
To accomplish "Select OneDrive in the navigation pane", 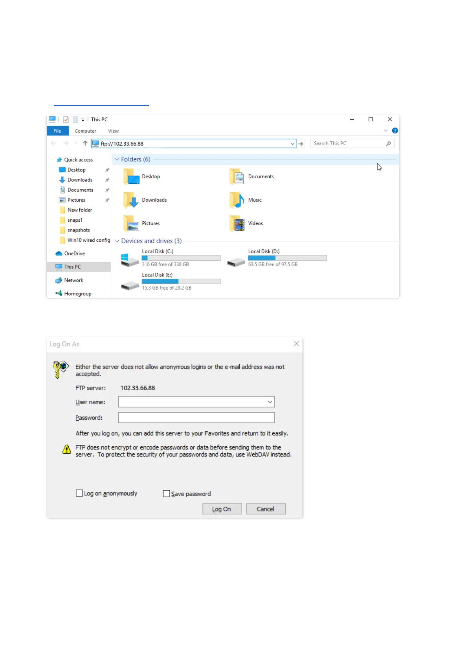I will pos(74,254).
